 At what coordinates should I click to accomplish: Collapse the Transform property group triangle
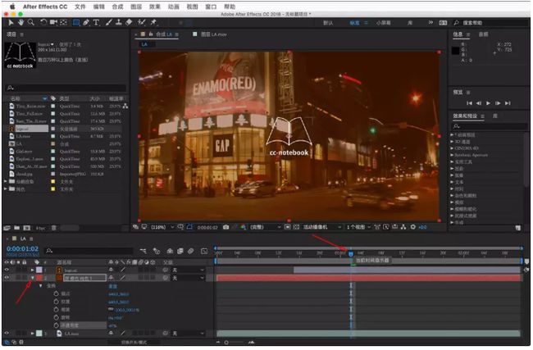[41, 286]
